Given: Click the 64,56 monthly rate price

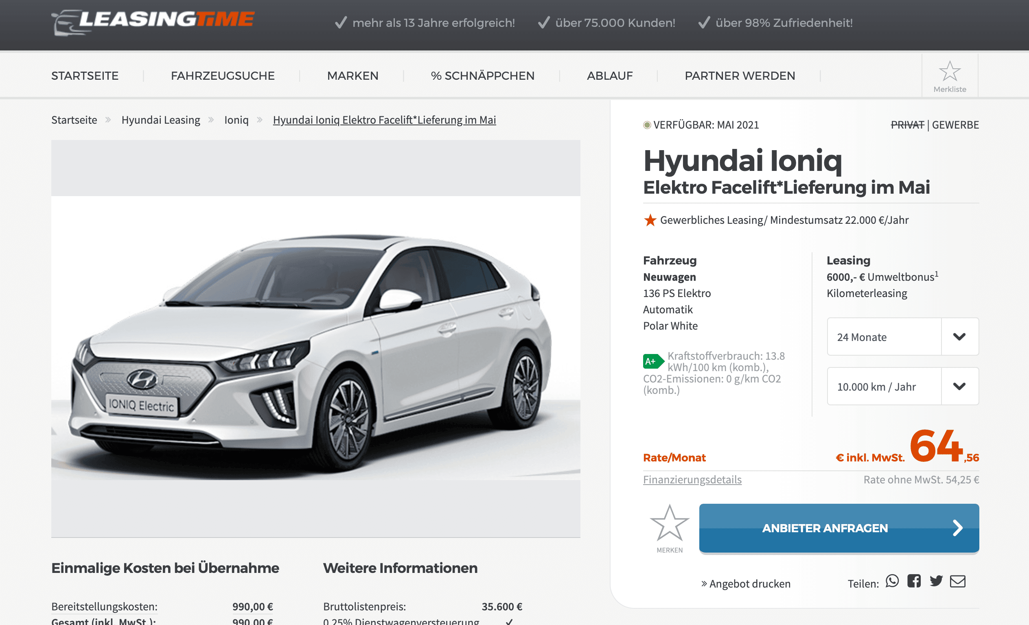Looking at the screenshot, I should [x=944, y=447].
